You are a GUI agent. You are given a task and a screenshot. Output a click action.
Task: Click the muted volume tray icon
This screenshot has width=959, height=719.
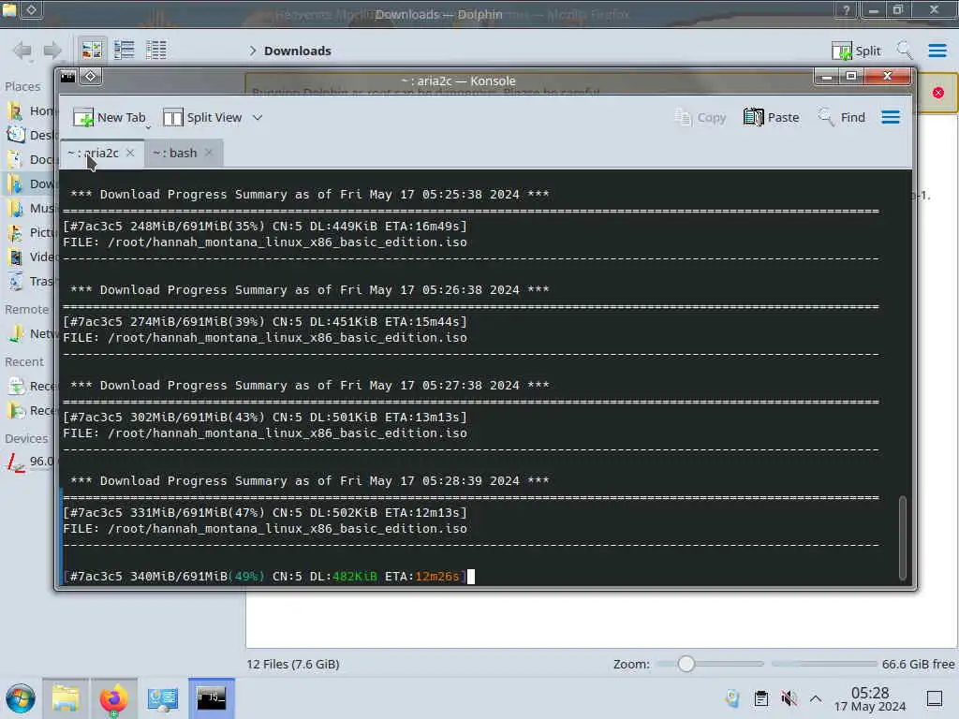(x=789, y=698)
